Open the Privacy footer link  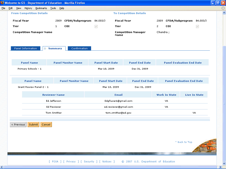click(71, 162)
